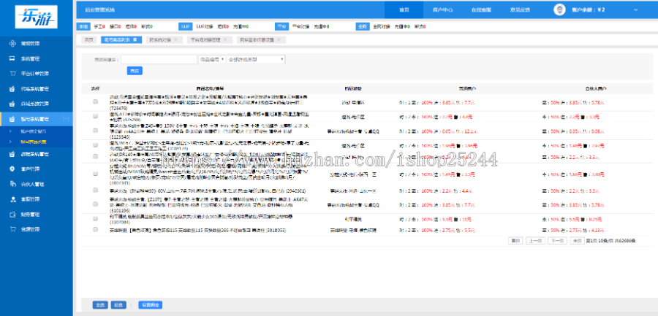Click 手工 count in status bar
The image size is (658, 316).
click(99, 26)
